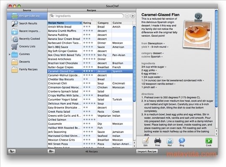Click the recipe detail scroll down arrow
This screenshot has width=226, height=167.
[x=216, y=134]
